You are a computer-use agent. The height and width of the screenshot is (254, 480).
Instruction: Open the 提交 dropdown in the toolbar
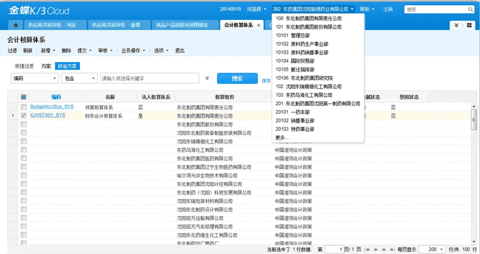pos(84,51)
